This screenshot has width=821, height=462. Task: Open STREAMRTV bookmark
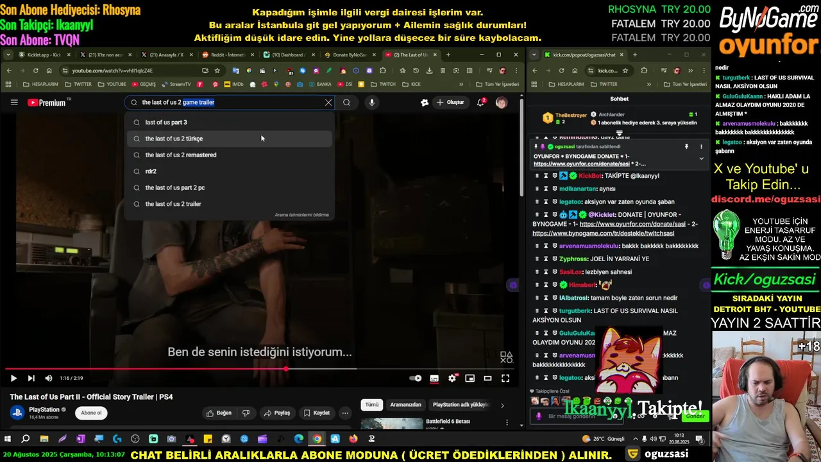176,84
